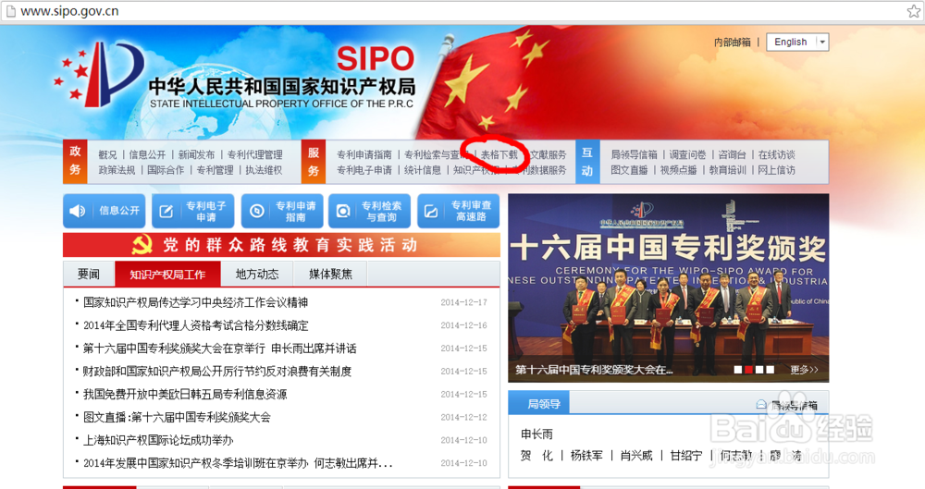
Task: Open 专利代理管理 menu item
Action: click(x=255, y=154)
